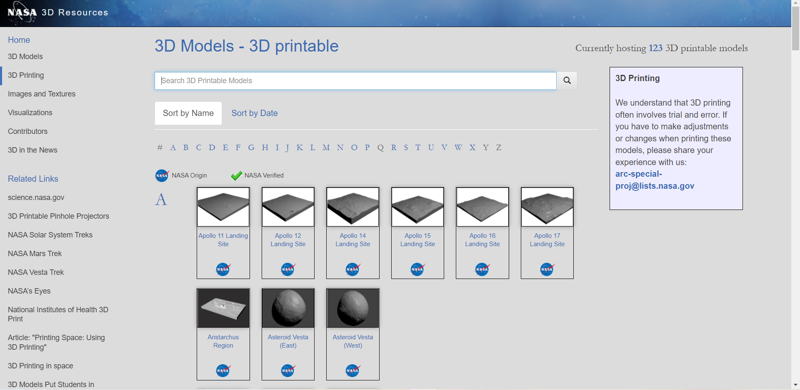The height and width of the screenshot is (390, 800).
Task: Open the Apollo 14 Landing Site thumbnail
Action: [353, 207]
